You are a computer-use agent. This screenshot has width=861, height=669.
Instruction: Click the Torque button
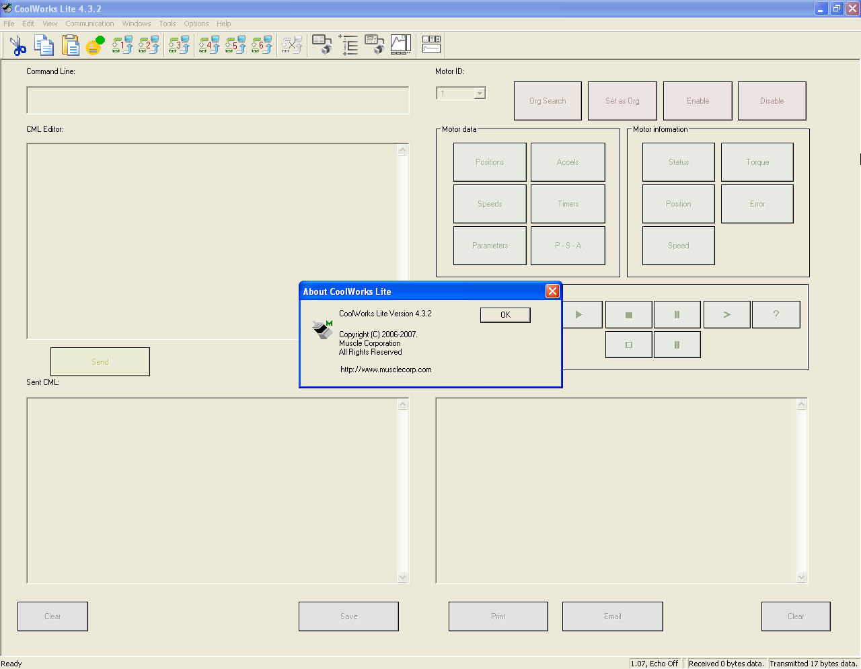click(x=757, y=162)
